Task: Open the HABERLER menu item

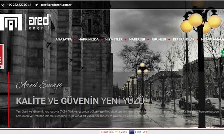Action: coord(137,39)
